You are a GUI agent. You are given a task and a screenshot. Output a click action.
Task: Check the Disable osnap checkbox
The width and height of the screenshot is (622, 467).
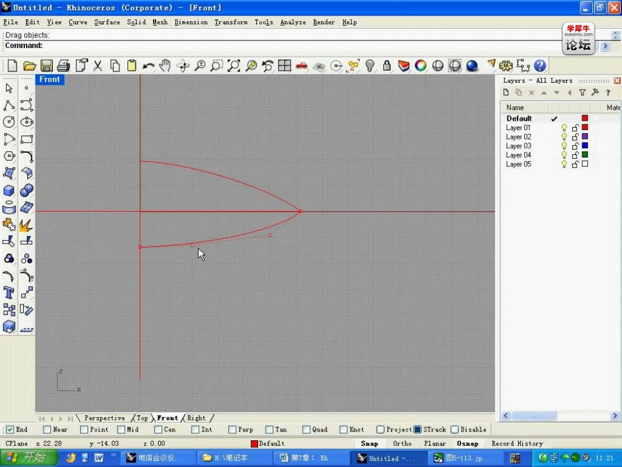[455, 430]
